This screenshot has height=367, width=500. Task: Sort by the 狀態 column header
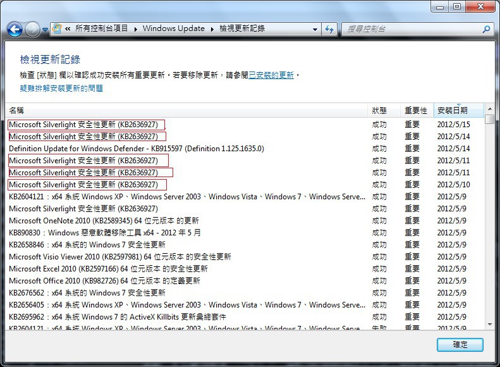click(x=384, y=111)
